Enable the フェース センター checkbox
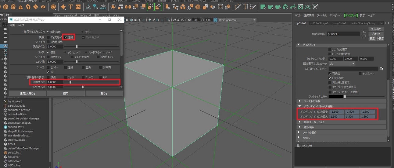Image resolution: width=394 pixels, height=168 pixels. (x=48, y=67)
